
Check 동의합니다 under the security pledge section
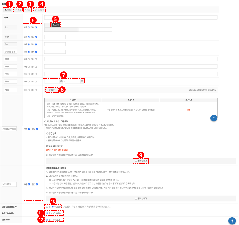(136, 198)
